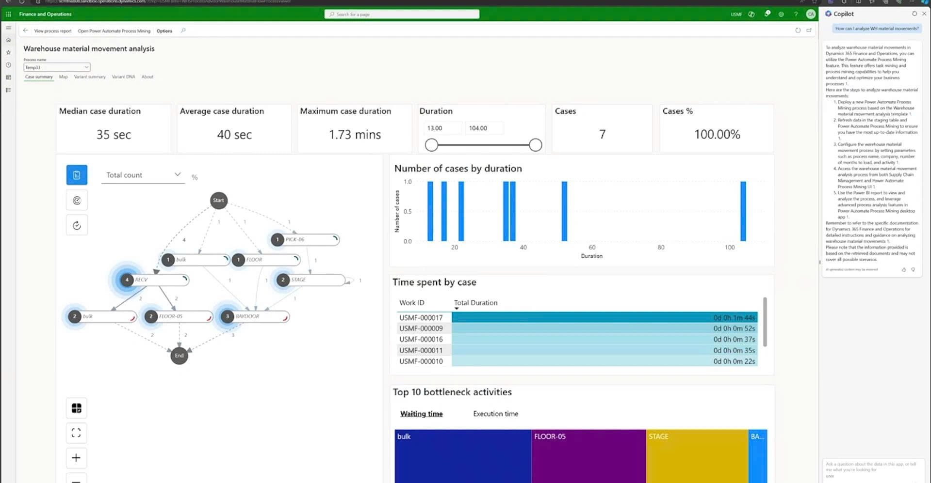This screenshot has width=931, height=483.
Task: Click the right Duration slider handle
Action: (535, 145)
